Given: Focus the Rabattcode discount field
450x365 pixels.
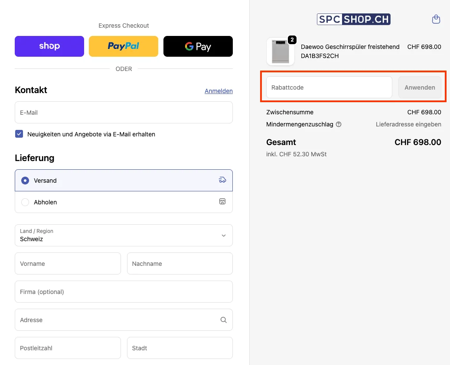Looking at the screenshot, I should [328, 87].
